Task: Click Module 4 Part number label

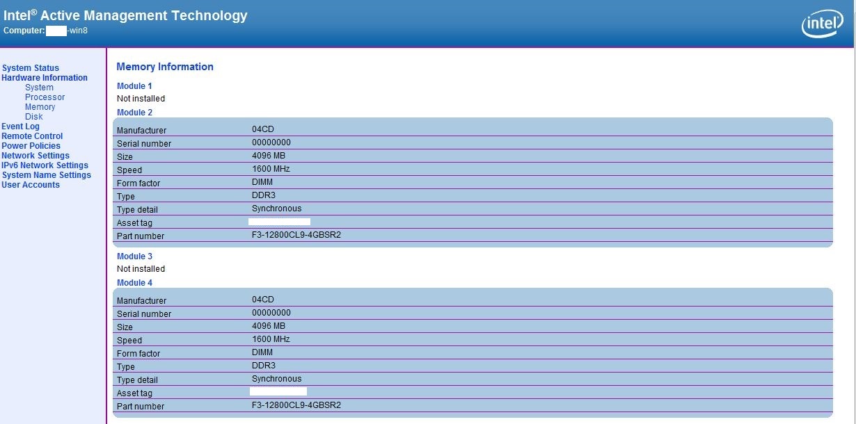Action: 141,407
